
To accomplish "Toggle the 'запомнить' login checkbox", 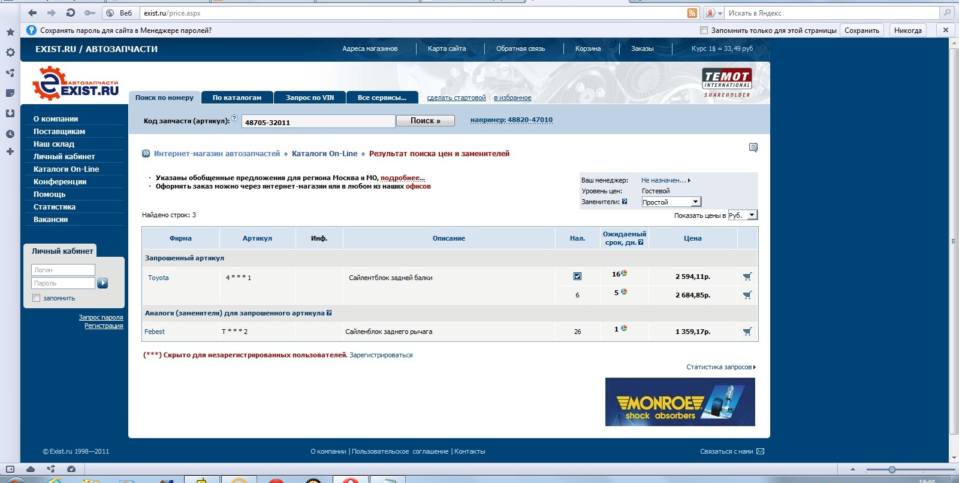I will point(37,298).
